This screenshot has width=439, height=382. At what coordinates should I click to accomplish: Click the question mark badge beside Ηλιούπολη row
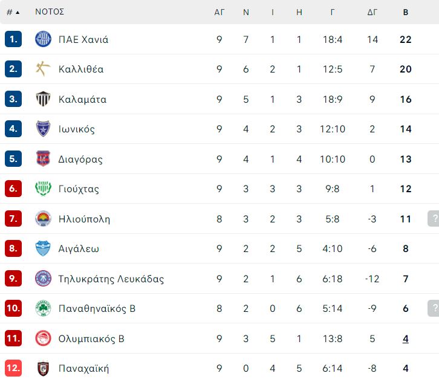click(434, 218)
